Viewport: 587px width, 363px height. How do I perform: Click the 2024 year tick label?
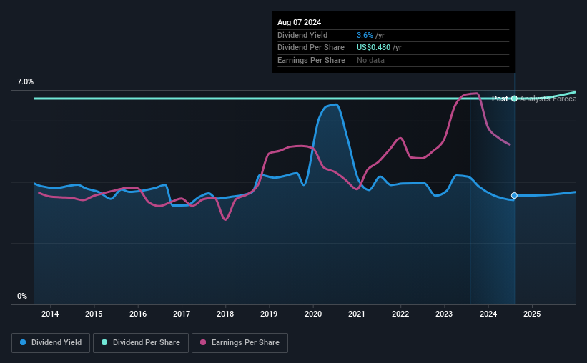[488, 314]
